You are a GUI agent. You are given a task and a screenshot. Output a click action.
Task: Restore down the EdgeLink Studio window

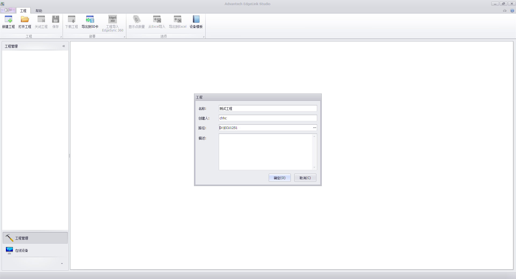tap(503, 4)
